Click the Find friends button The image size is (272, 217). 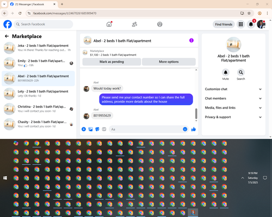224,24
